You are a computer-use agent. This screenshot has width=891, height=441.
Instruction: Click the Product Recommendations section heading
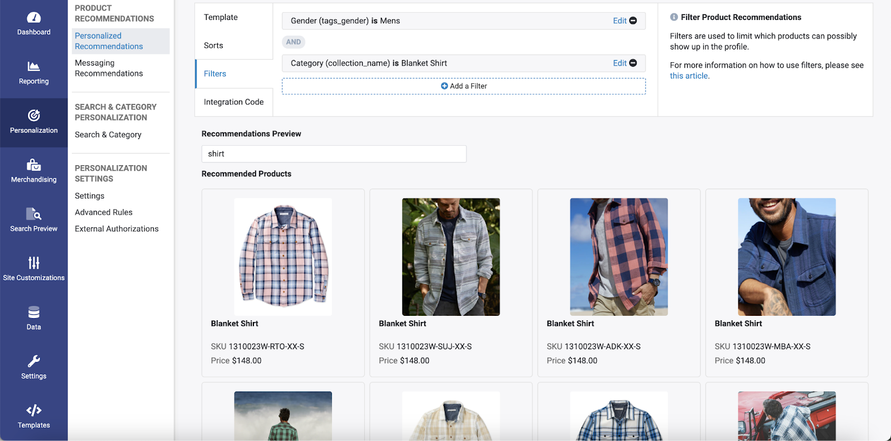tap(114, 13)
